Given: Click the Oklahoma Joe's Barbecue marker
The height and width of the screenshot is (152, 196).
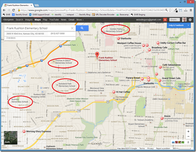Looking at the screenshot, I should tap(86, 73).
